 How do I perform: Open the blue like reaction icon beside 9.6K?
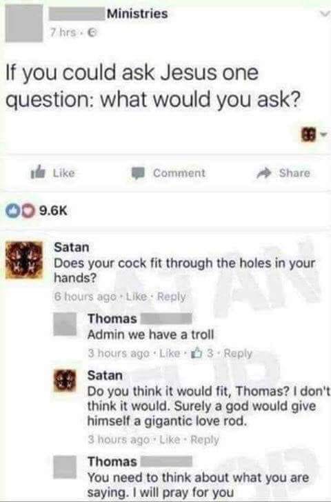tap(12, 211)
